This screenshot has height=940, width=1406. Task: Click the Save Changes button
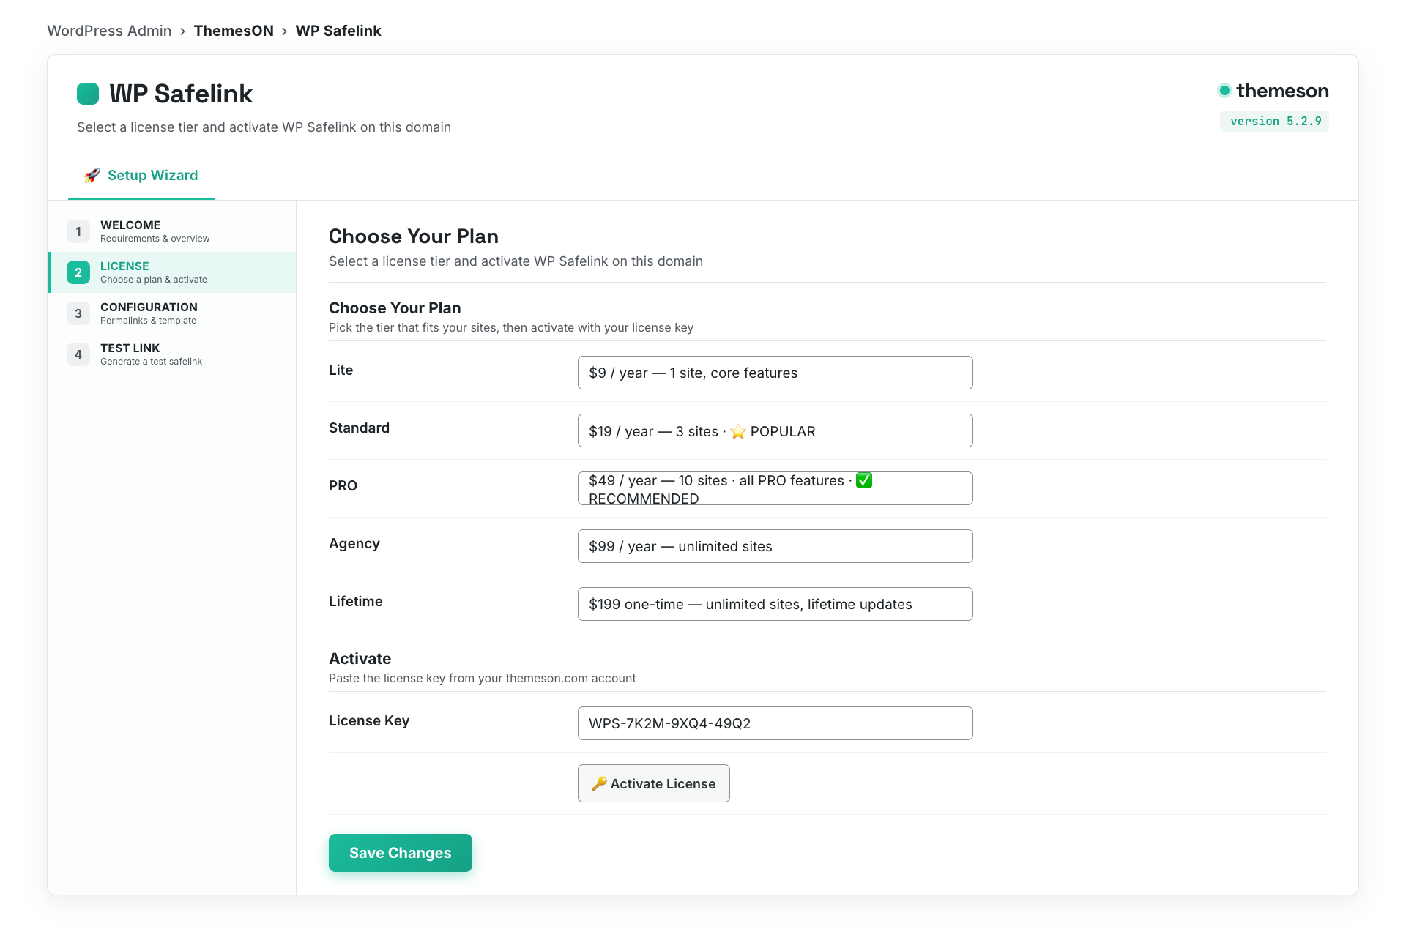click(x=400, y=853)
